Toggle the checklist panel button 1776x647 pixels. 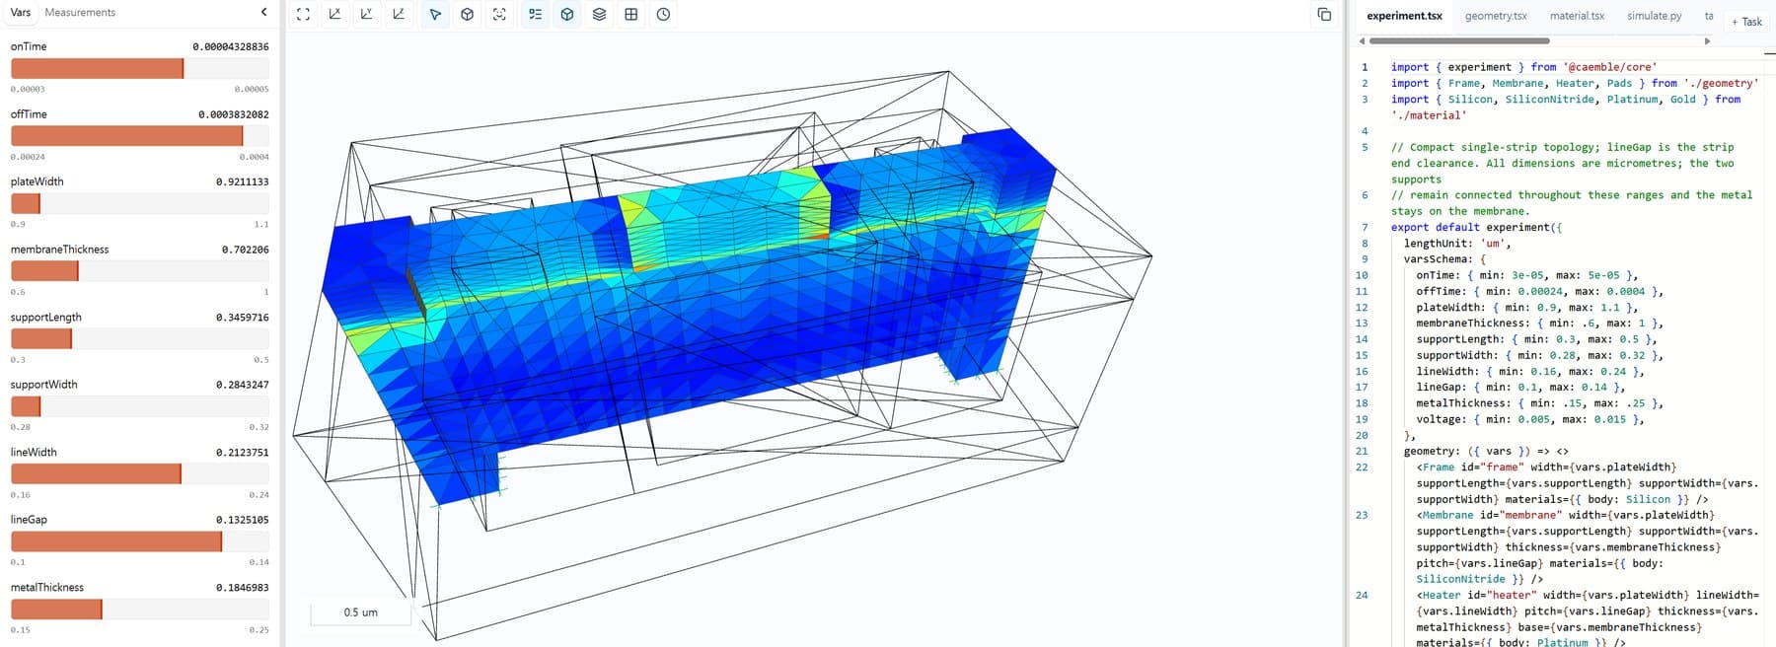click(x=535, y=14)
